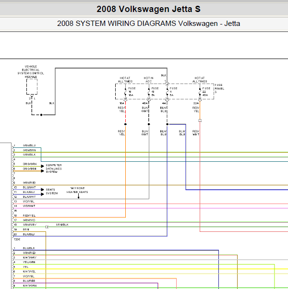Select the "FUSE 4 5A" label
The height and width of the screenshot is (289, 288).
pyautogui.click(x=173, y=92)
